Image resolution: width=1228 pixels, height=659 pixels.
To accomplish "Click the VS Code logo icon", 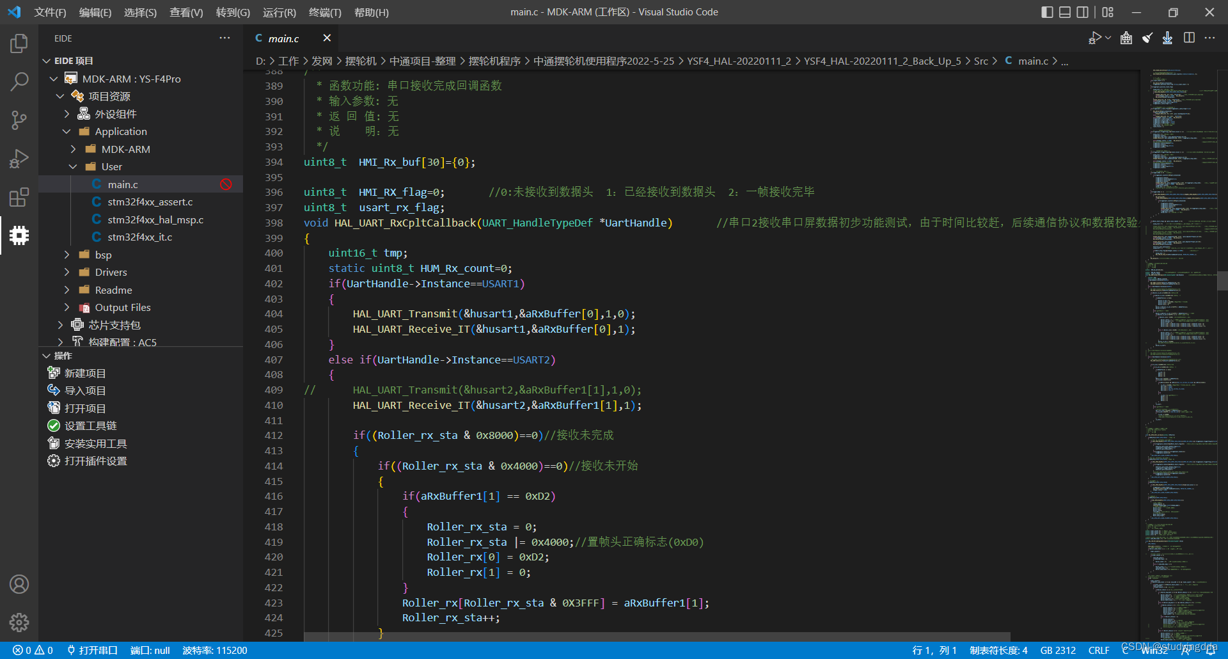I will [14, 12].
